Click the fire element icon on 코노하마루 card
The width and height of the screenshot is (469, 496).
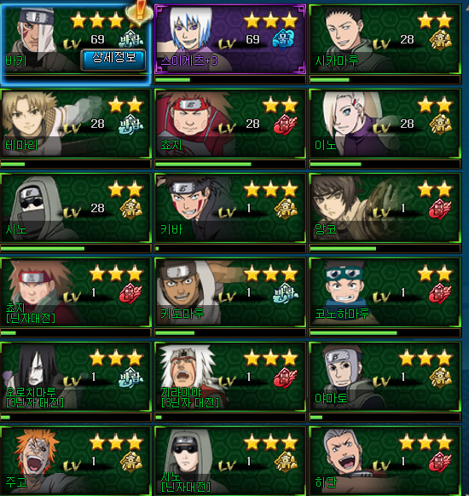click(x=440, y=293)
